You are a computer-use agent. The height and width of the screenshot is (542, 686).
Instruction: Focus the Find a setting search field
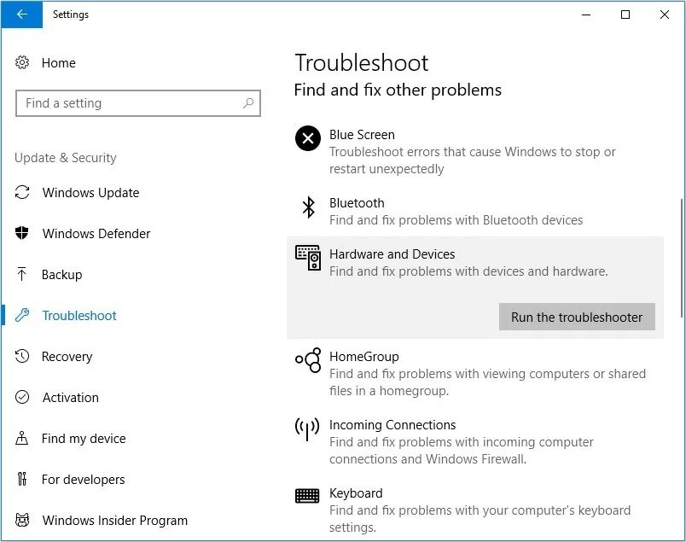point(128,103)
